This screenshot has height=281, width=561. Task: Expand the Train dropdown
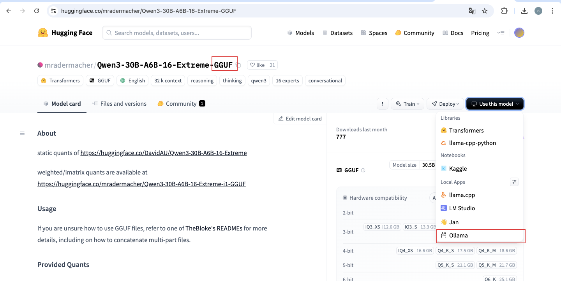[408, 104]
